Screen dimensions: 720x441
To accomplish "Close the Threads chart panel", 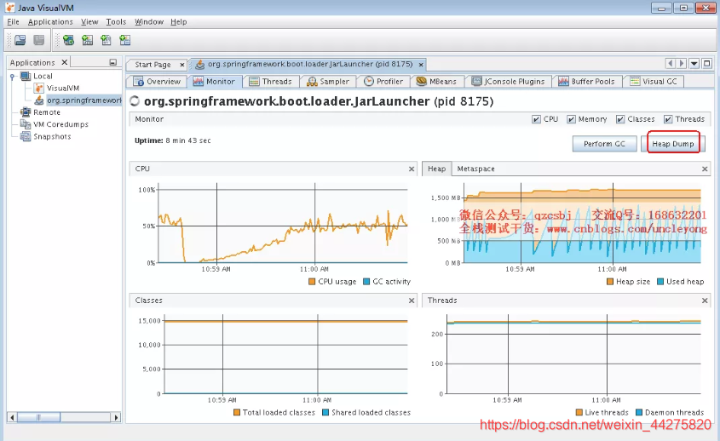I will coord(705,301).
